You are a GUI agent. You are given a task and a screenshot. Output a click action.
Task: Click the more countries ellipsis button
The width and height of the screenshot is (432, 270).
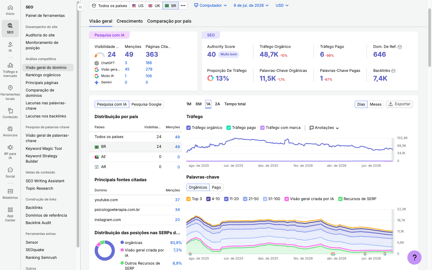tap(183, 6)
